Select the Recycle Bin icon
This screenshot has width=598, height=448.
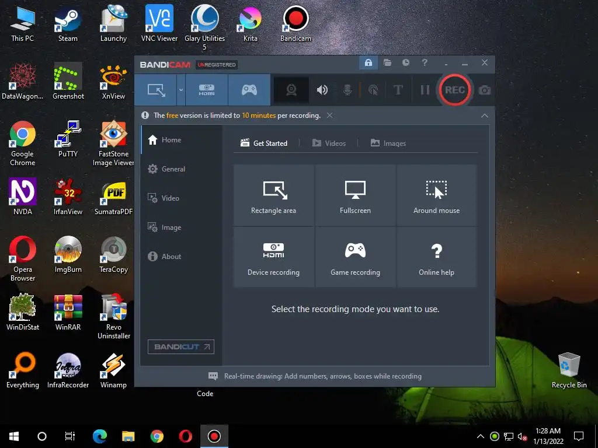point(569,370)
